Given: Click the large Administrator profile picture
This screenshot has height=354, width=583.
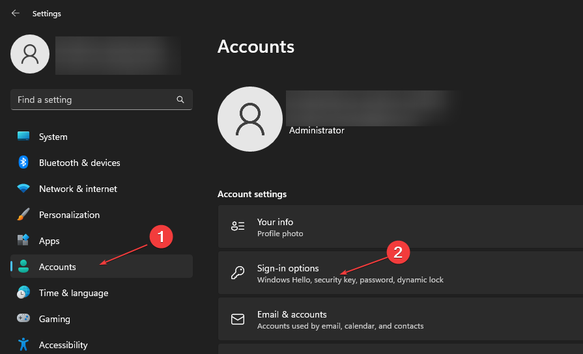Looking at the screenshot, I should 250,119.
